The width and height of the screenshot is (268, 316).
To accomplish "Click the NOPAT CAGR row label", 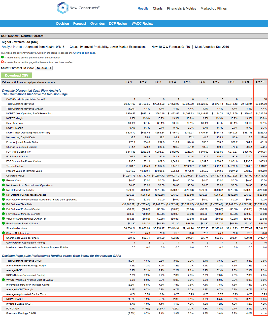I will click(x=14, y=299).
